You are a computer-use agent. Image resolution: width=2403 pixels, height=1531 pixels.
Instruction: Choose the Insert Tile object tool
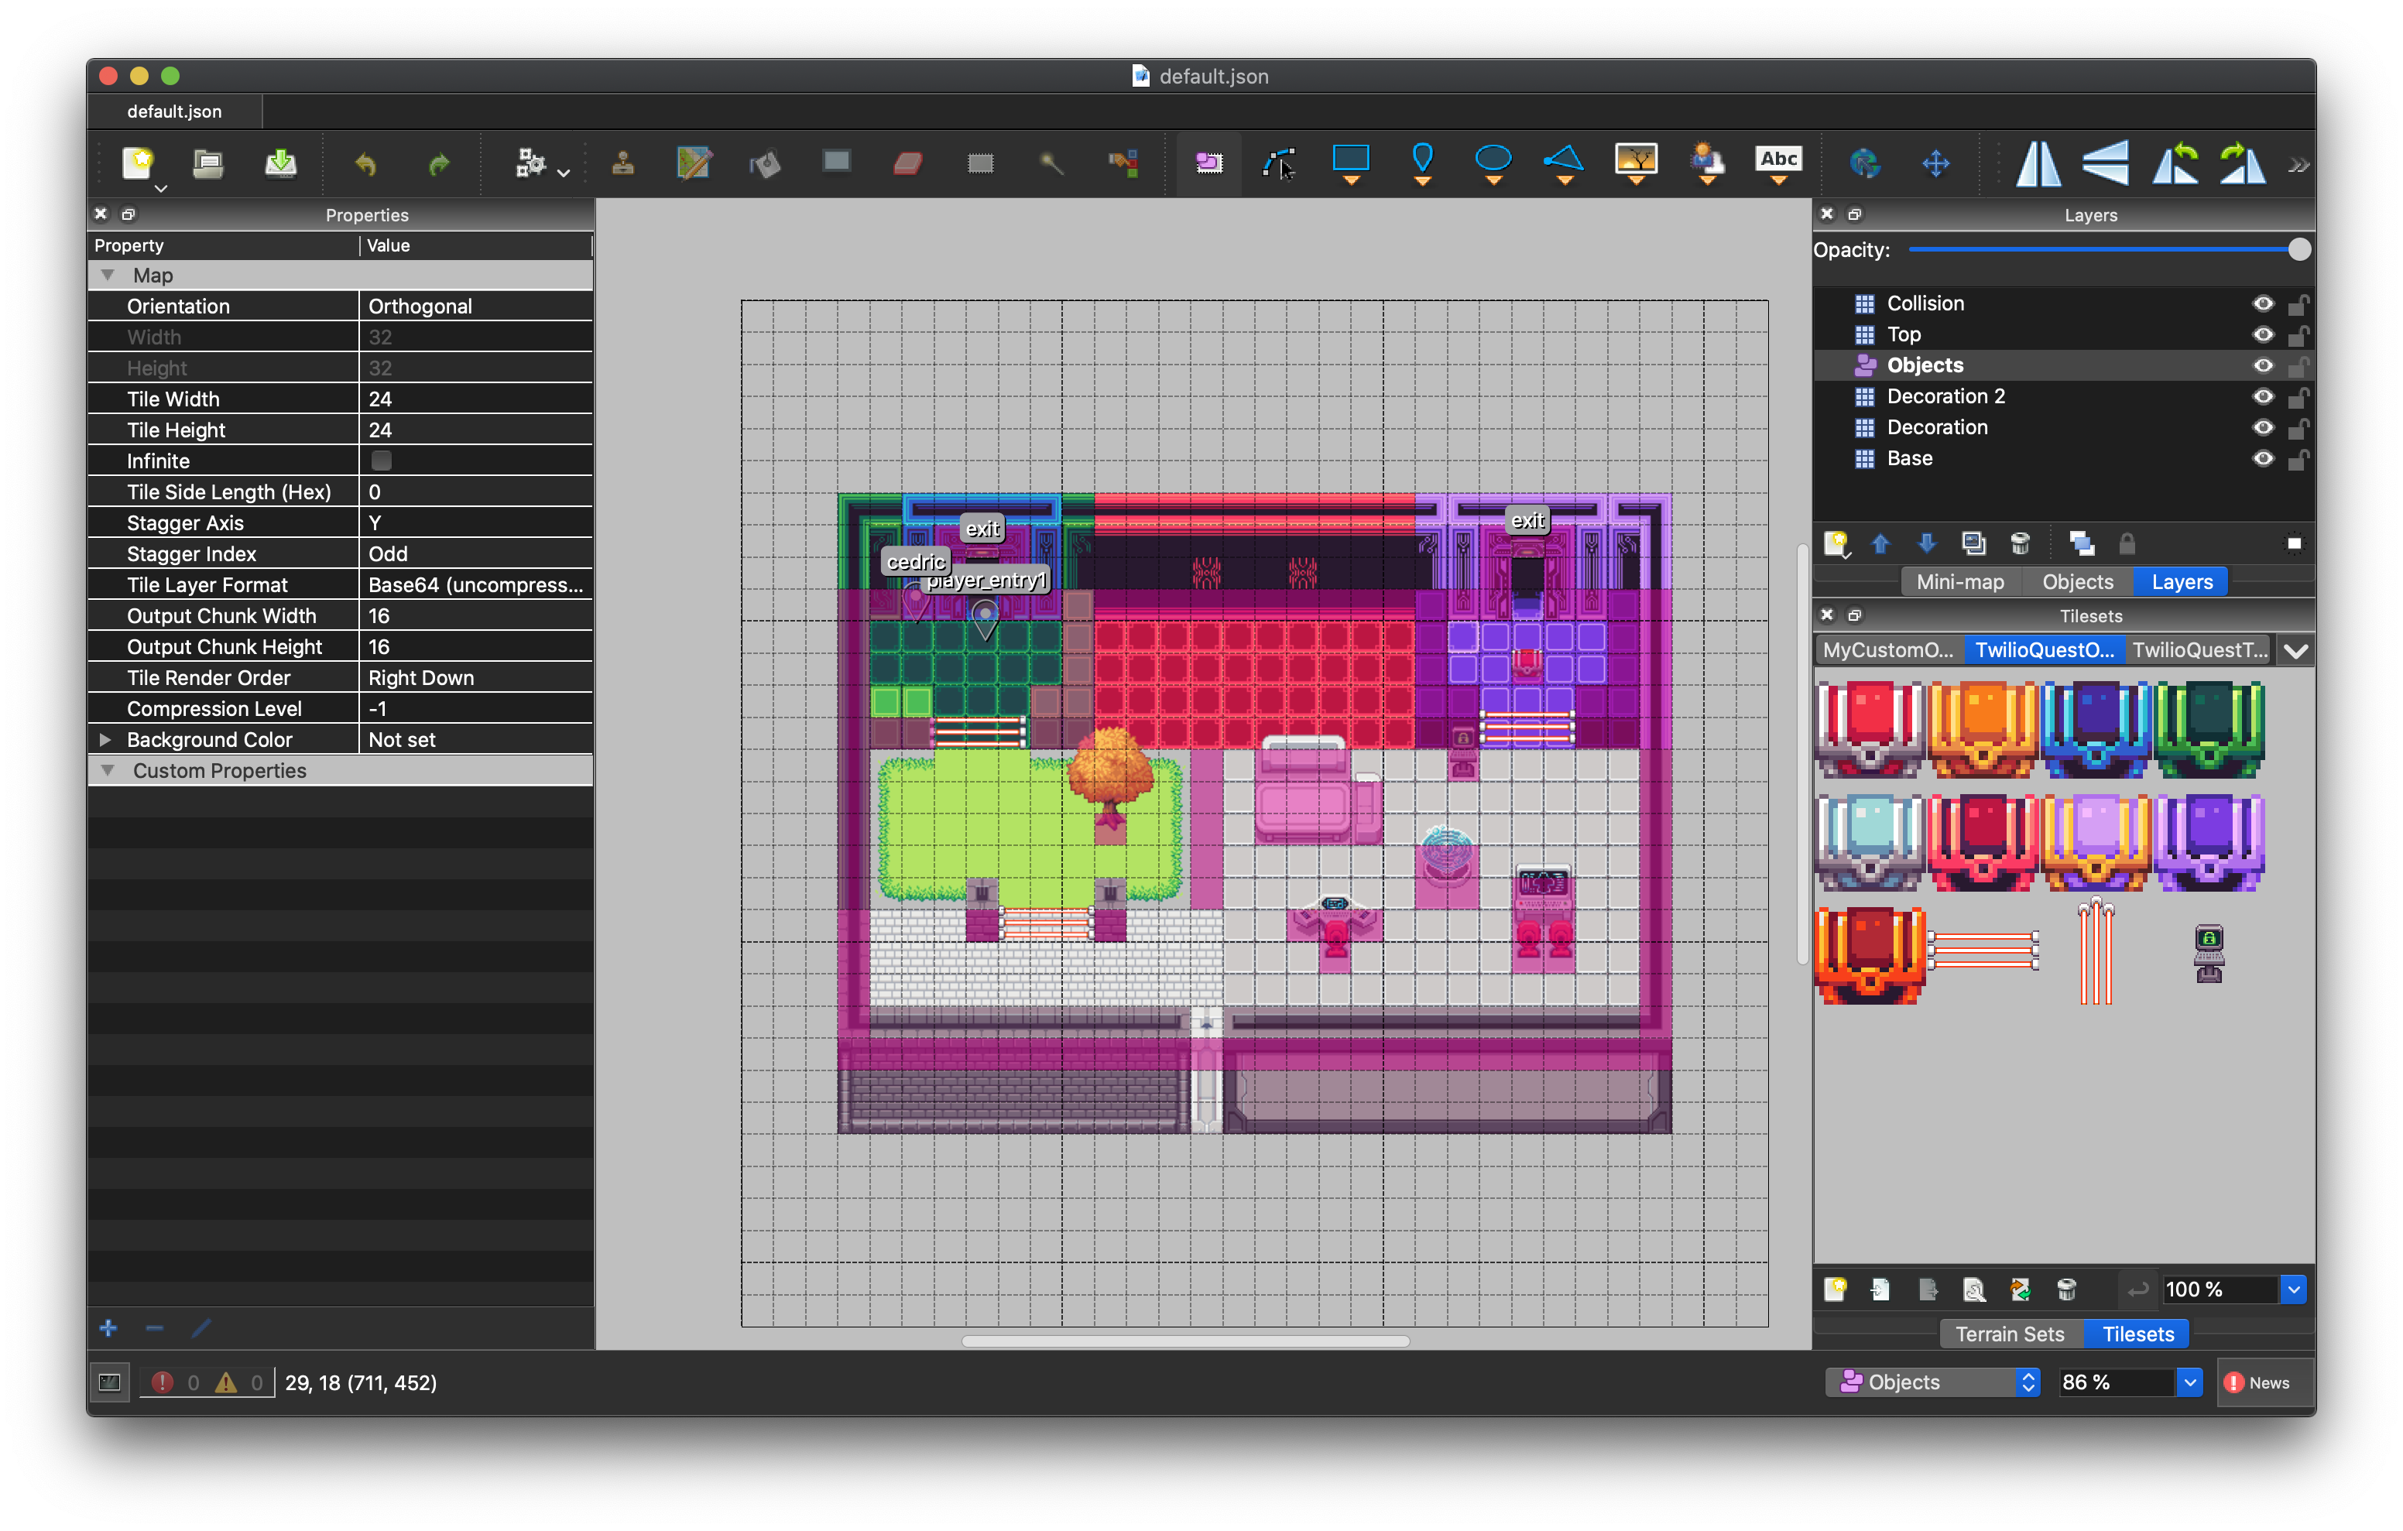(1636, 163)
